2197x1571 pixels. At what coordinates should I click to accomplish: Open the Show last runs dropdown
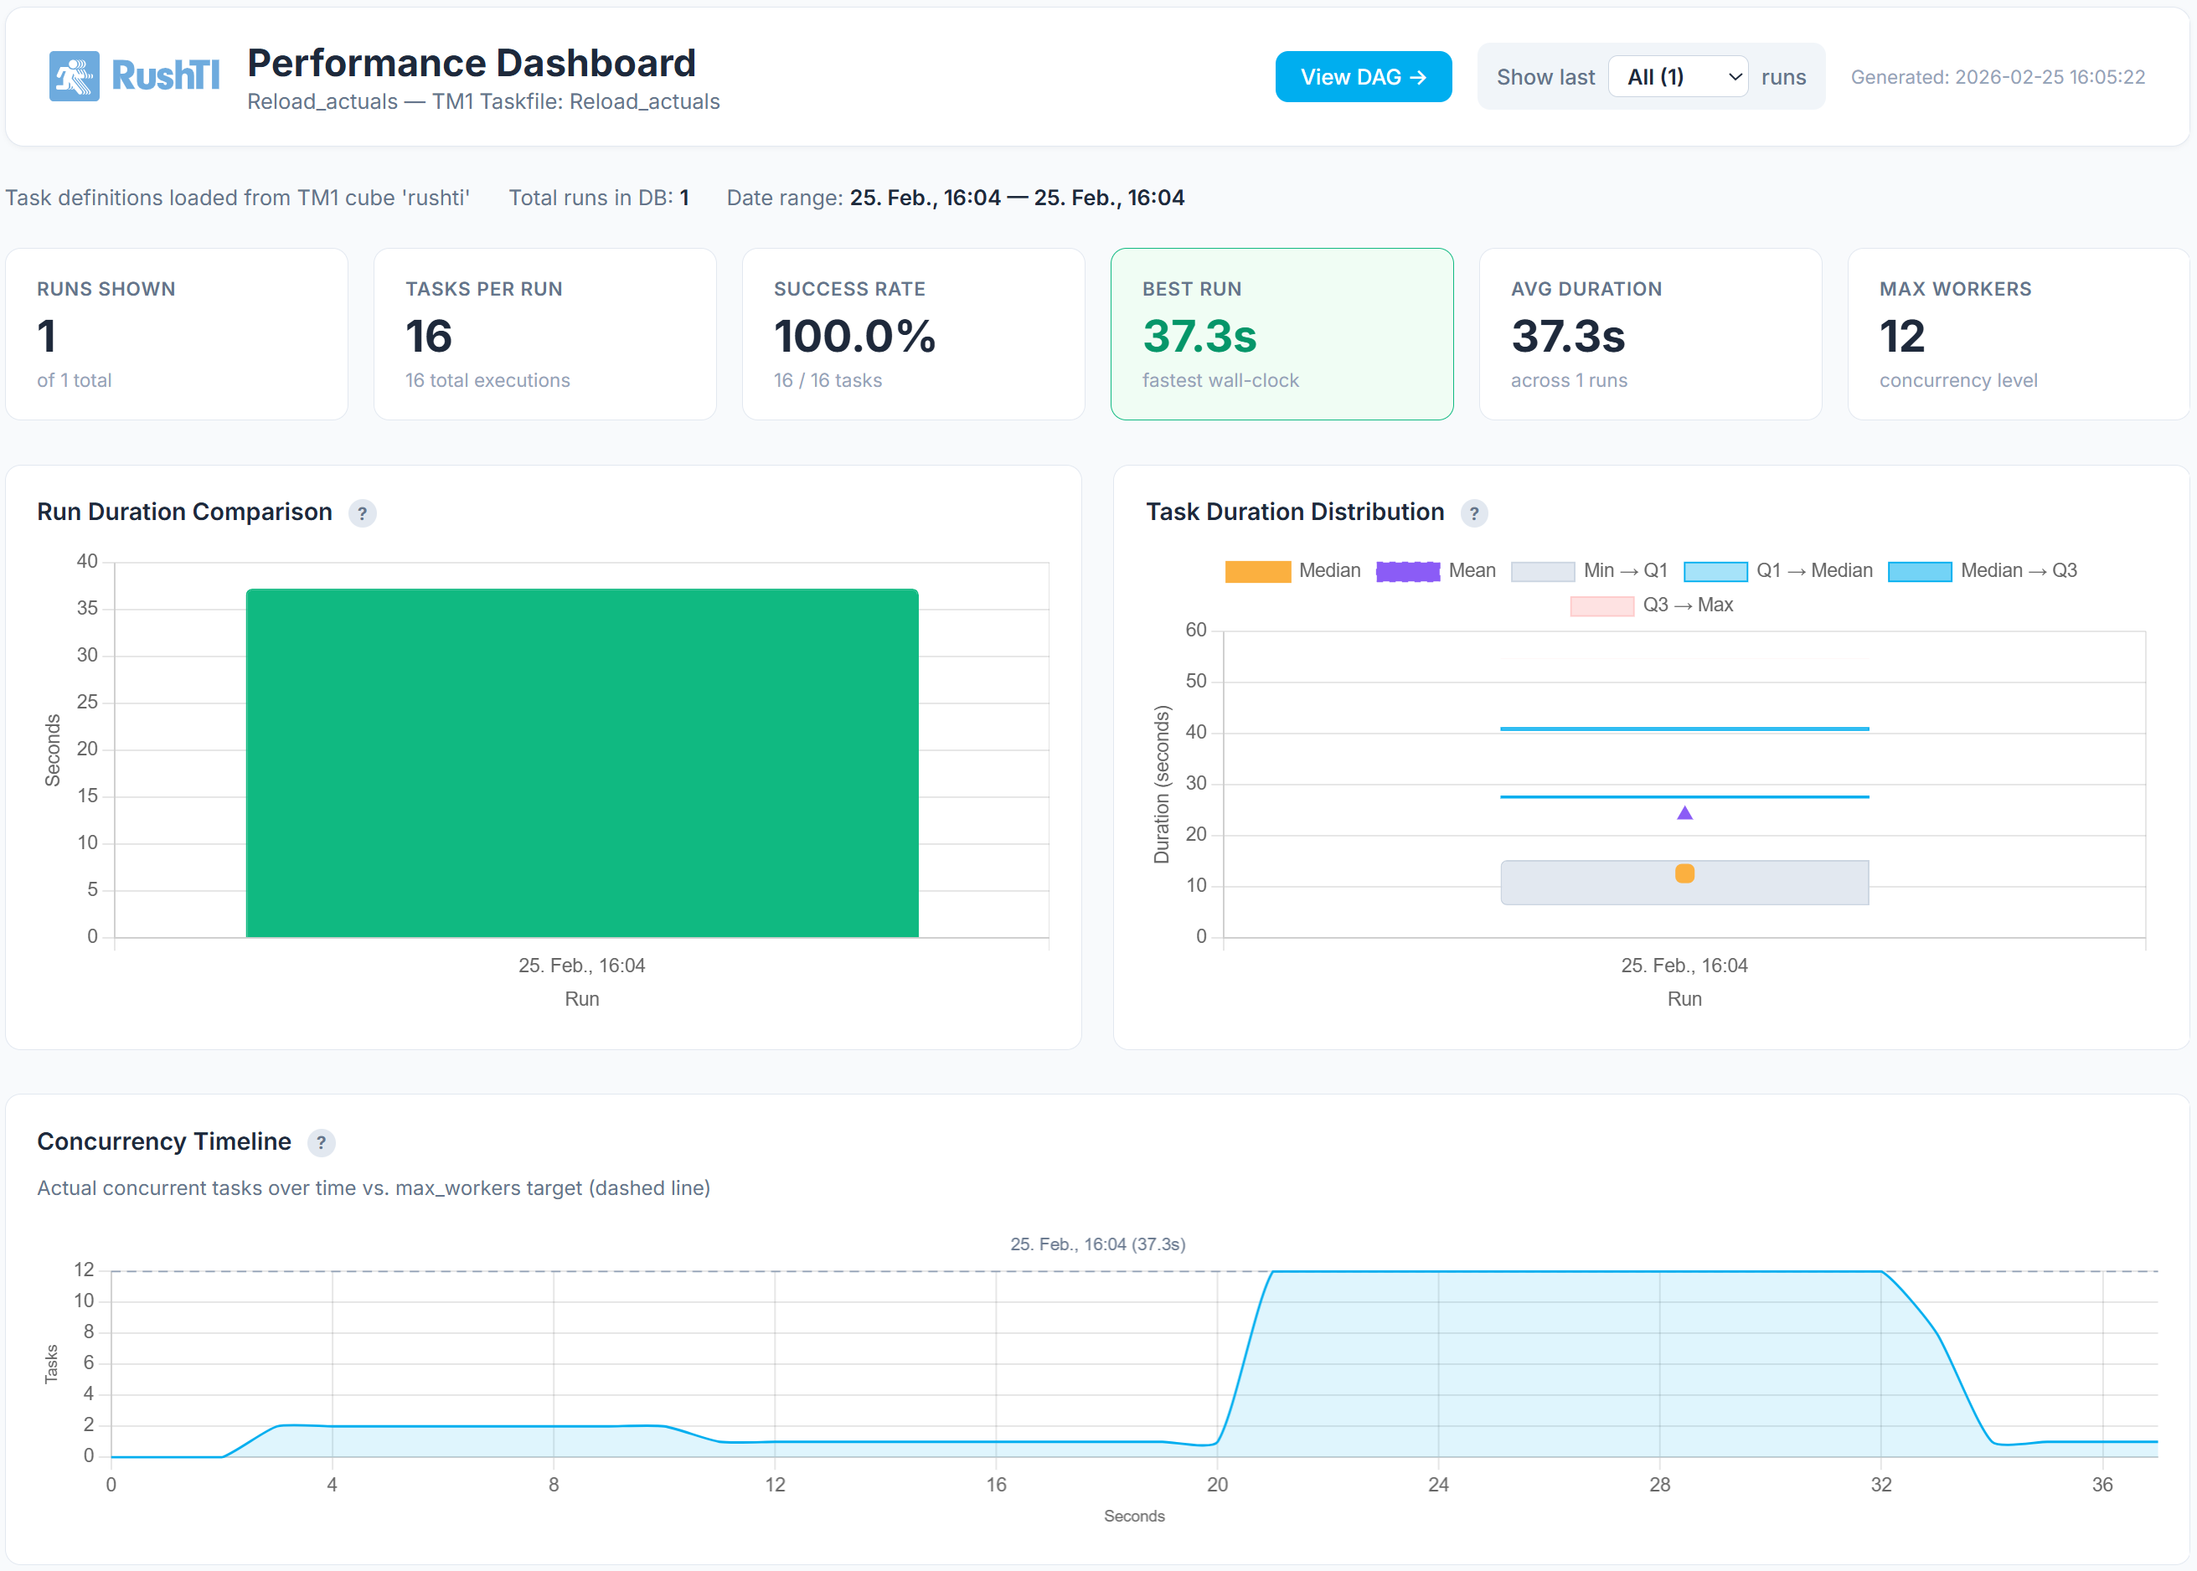click(x=1677, y=76)
